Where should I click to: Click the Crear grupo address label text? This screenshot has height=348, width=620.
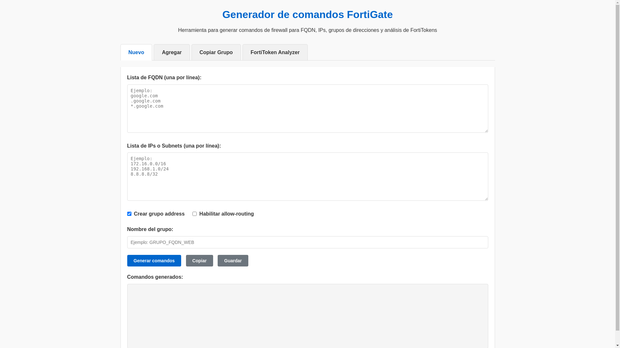[159, 214]
